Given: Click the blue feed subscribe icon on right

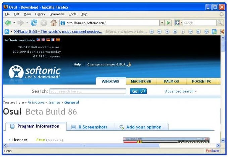Looking at the screenshot, I should point(214,32).
